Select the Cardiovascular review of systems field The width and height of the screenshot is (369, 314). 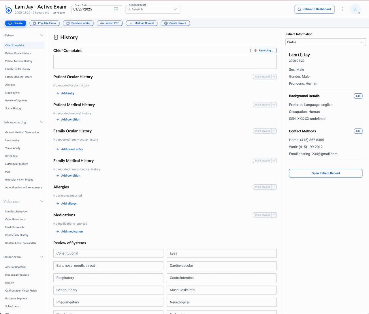tap(221, 266)
